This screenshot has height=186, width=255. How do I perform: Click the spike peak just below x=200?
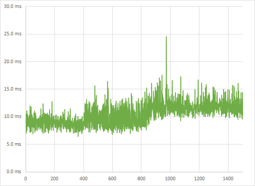coord(52,102)
